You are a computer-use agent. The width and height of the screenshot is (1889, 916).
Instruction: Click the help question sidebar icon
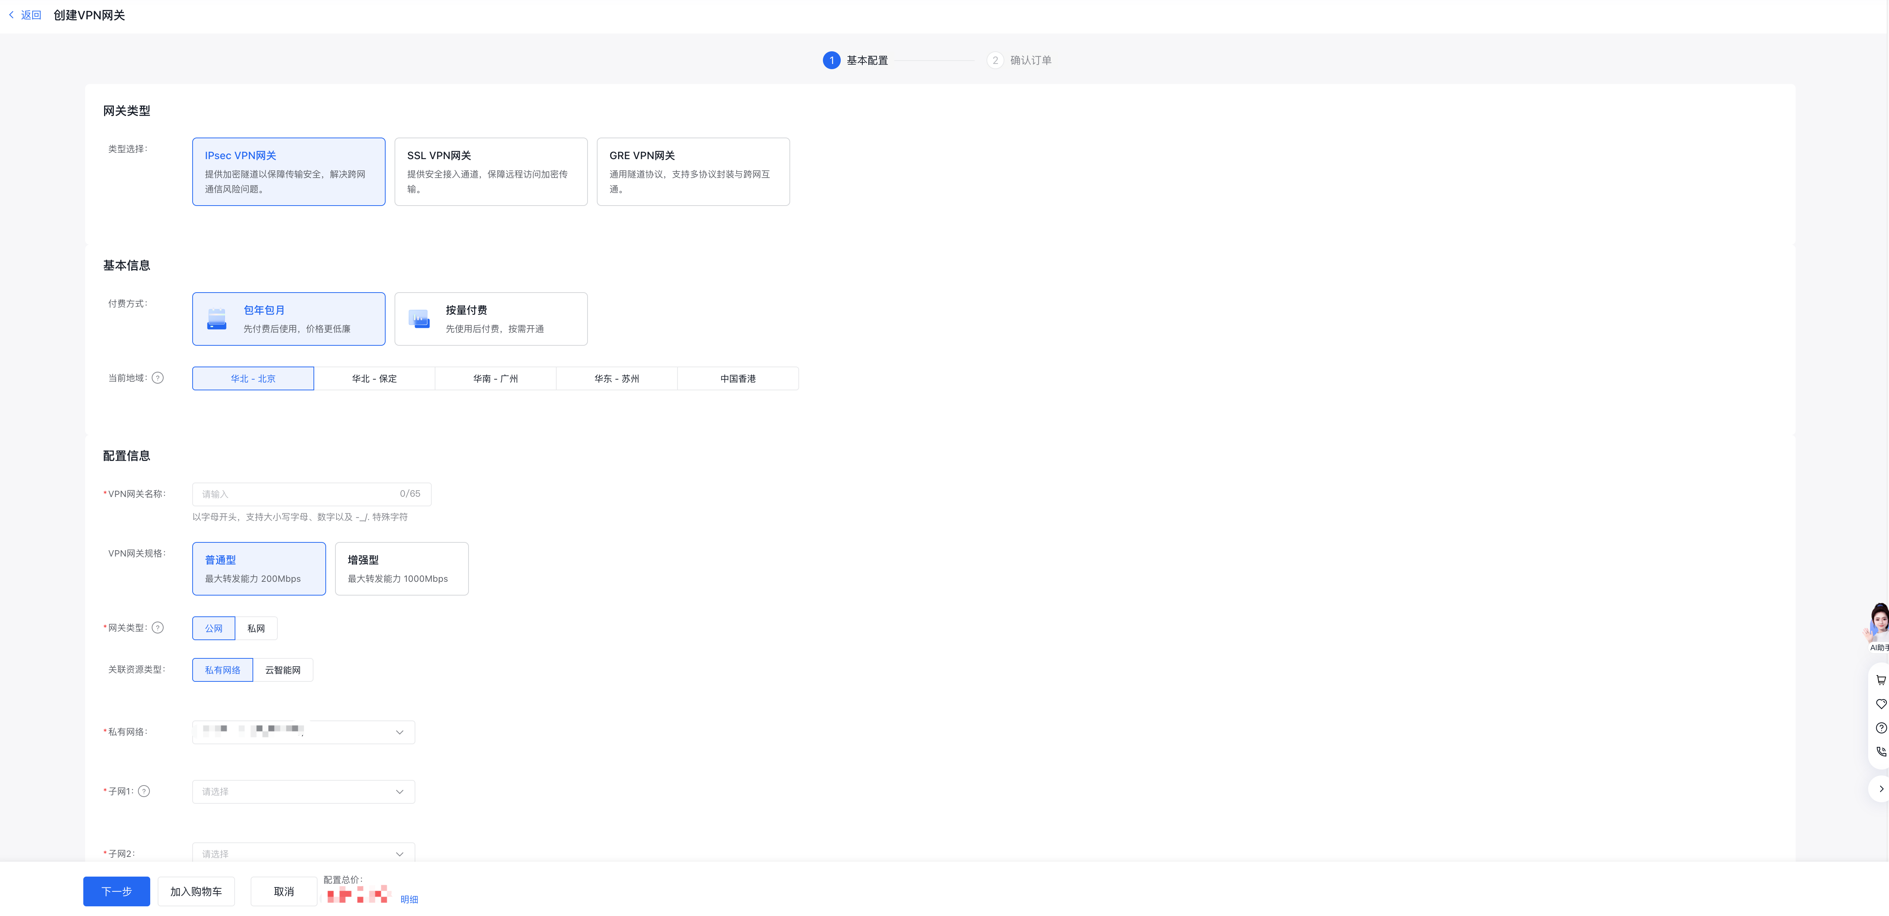pos(1880,728)
